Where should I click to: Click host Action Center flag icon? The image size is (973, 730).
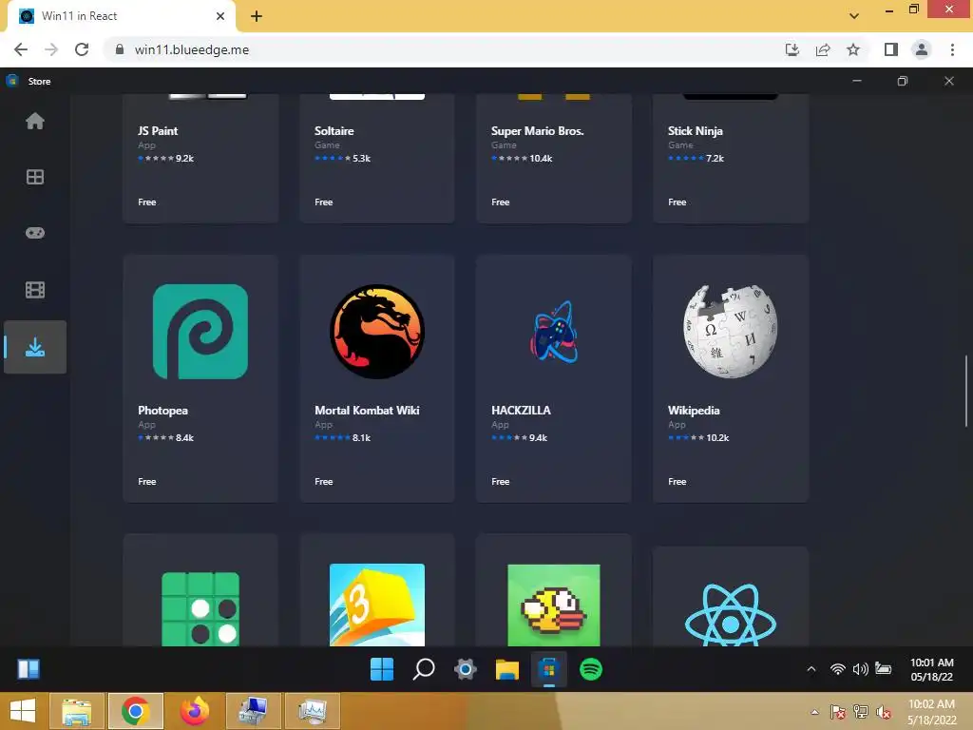click(838, 712)
